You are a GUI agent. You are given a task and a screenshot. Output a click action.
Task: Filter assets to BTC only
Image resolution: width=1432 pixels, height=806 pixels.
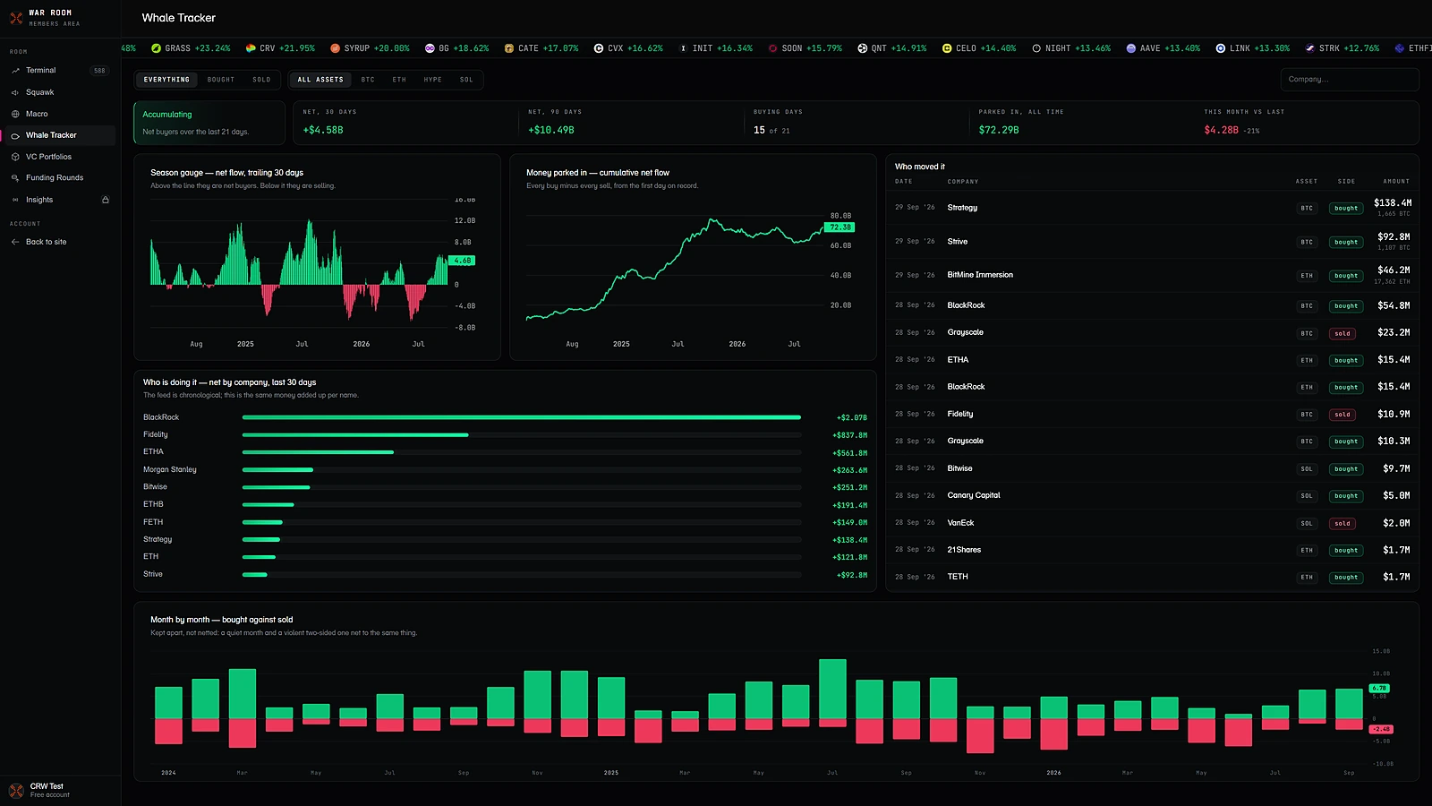[368, 80]
